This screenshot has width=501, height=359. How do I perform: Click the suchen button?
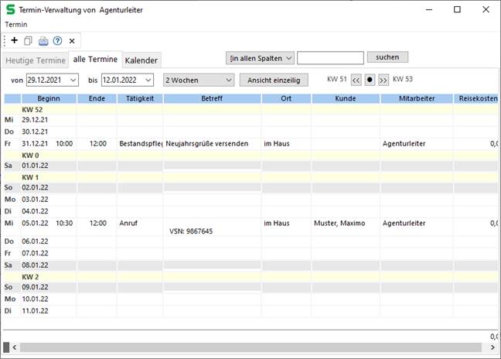point(387,57)
